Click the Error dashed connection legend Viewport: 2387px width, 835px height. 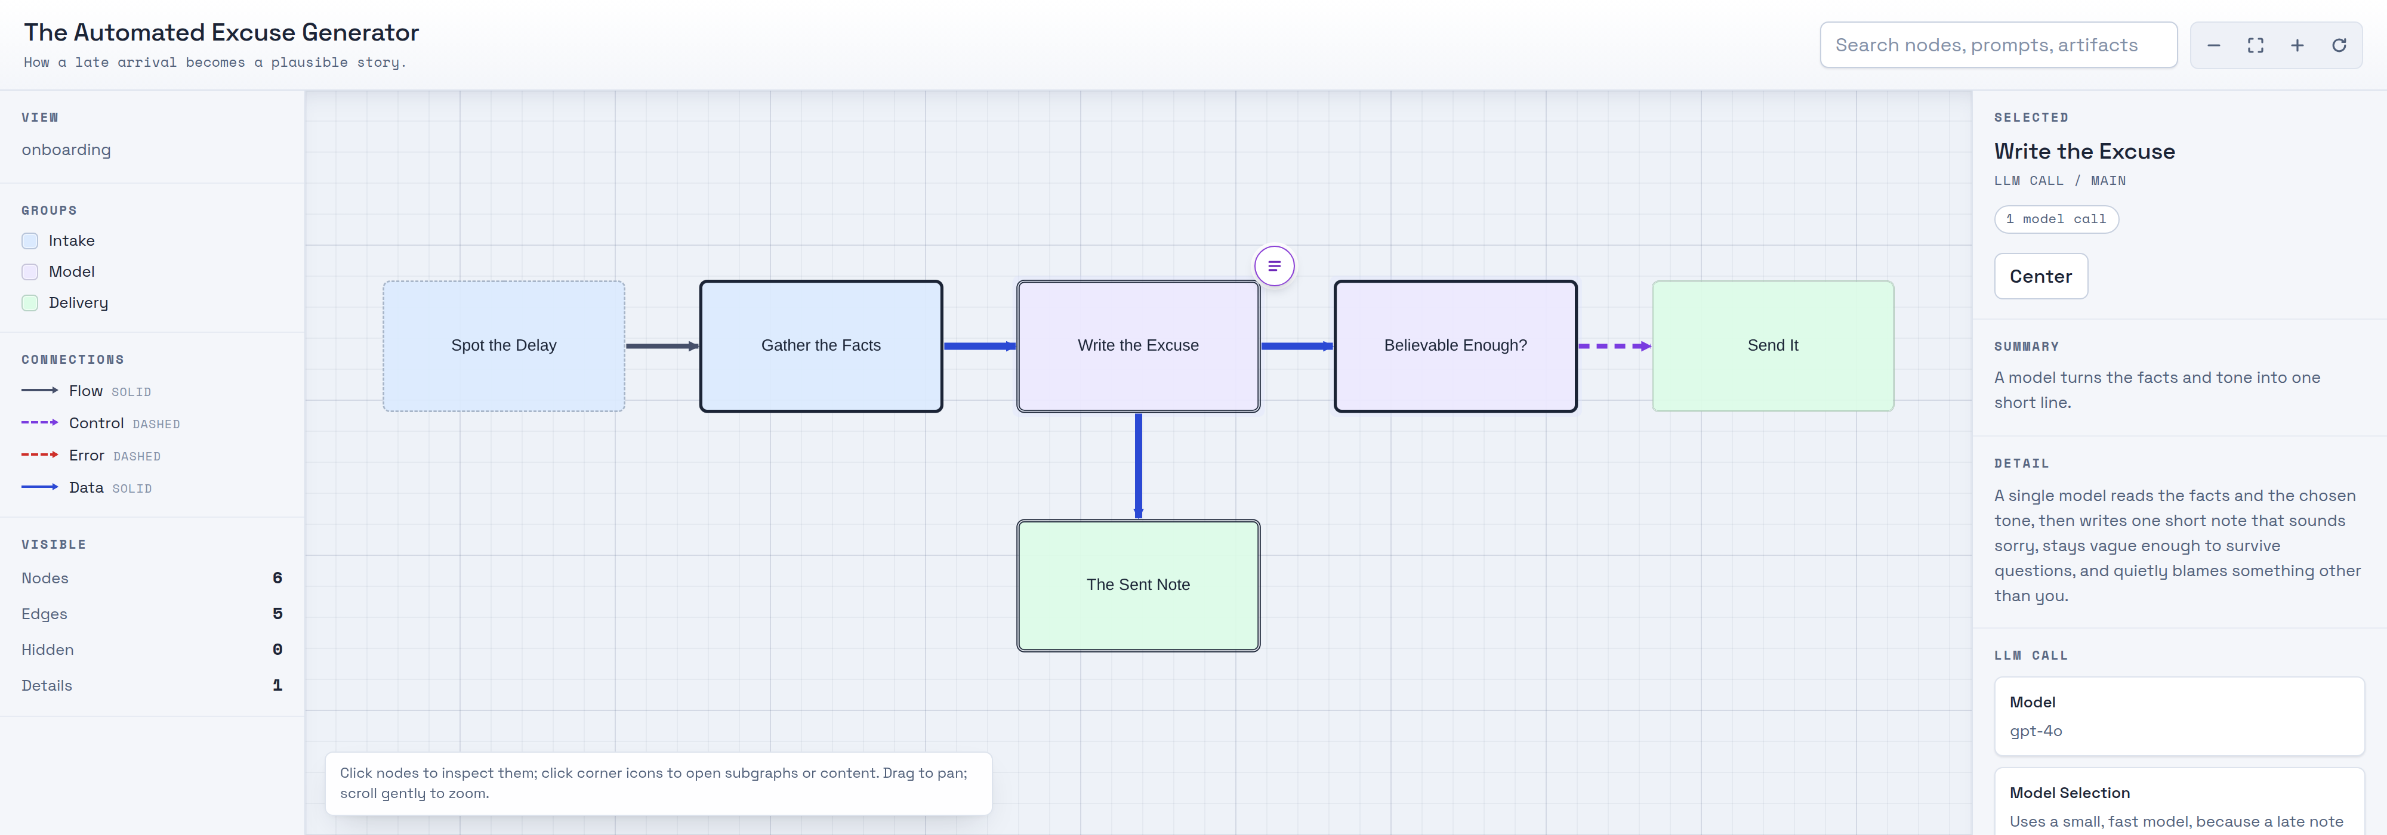click(91, 456)
